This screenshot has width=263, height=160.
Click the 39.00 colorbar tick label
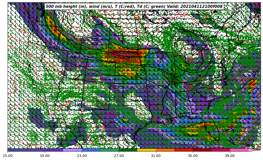[230, 156]
